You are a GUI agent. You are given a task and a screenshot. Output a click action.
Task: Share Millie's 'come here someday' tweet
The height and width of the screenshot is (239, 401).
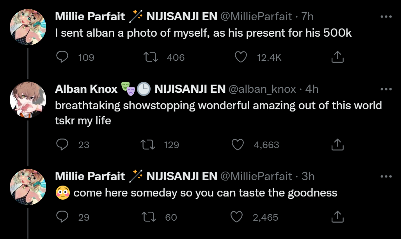click(x=337, y=217)
